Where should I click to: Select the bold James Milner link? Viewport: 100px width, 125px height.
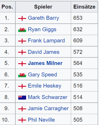(x=45, y=63)
